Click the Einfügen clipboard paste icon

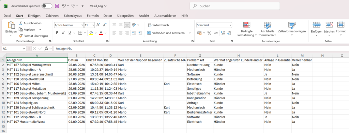(11, 25)
